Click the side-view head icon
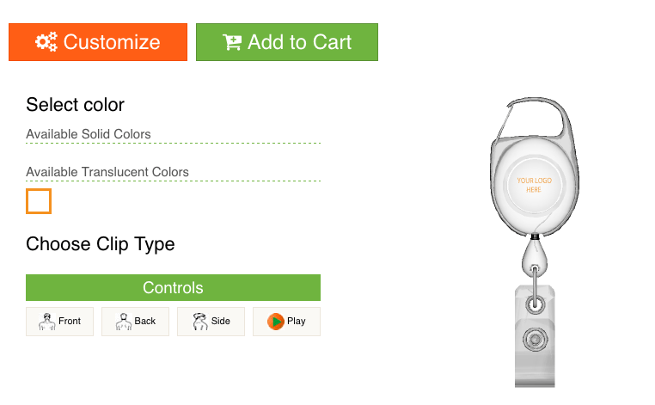 click(199, 322)
